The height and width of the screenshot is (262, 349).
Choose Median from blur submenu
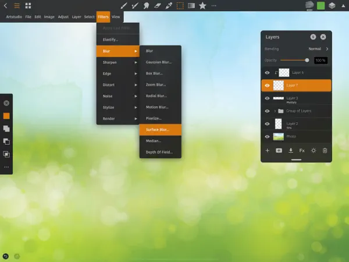[x=161, y=141]
